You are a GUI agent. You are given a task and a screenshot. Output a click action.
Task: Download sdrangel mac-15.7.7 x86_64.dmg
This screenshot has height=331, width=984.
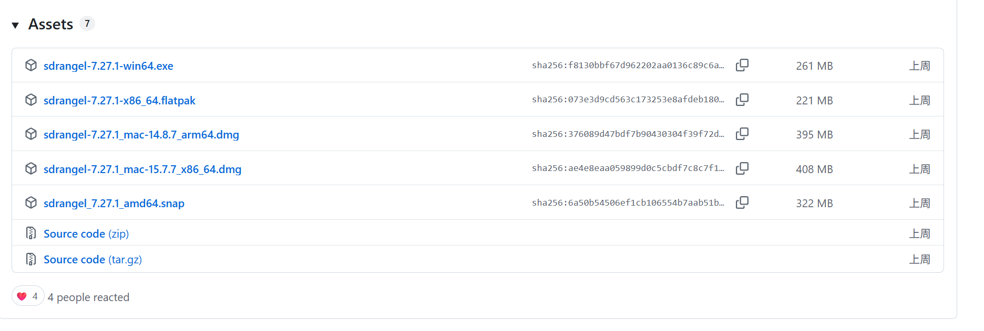142,169
